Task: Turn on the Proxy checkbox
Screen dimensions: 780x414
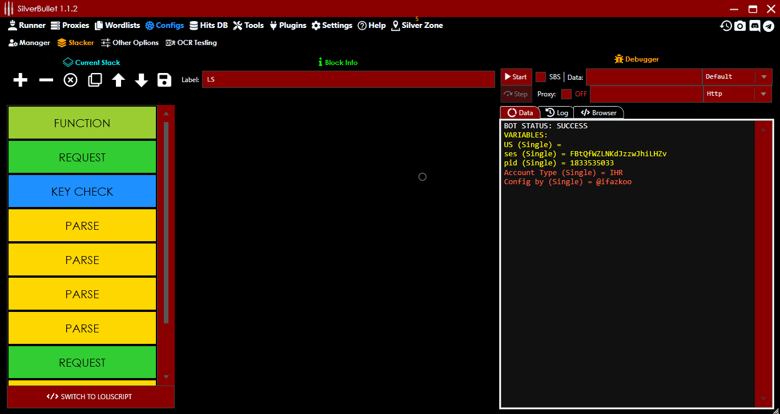Action: [x=568, y=94]
